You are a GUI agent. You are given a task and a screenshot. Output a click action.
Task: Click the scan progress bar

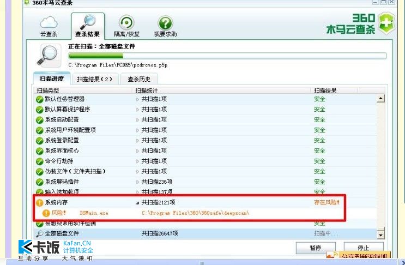coord(227,56)
